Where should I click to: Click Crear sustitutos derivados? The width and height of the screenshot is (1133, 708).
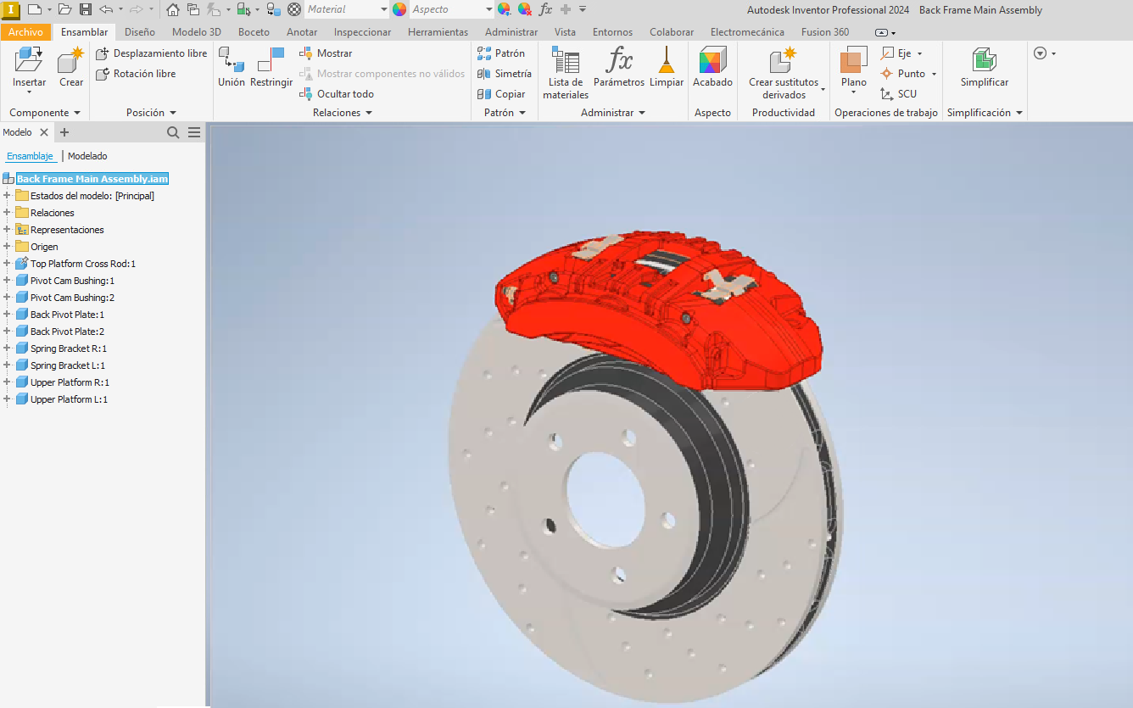[784, 73]
